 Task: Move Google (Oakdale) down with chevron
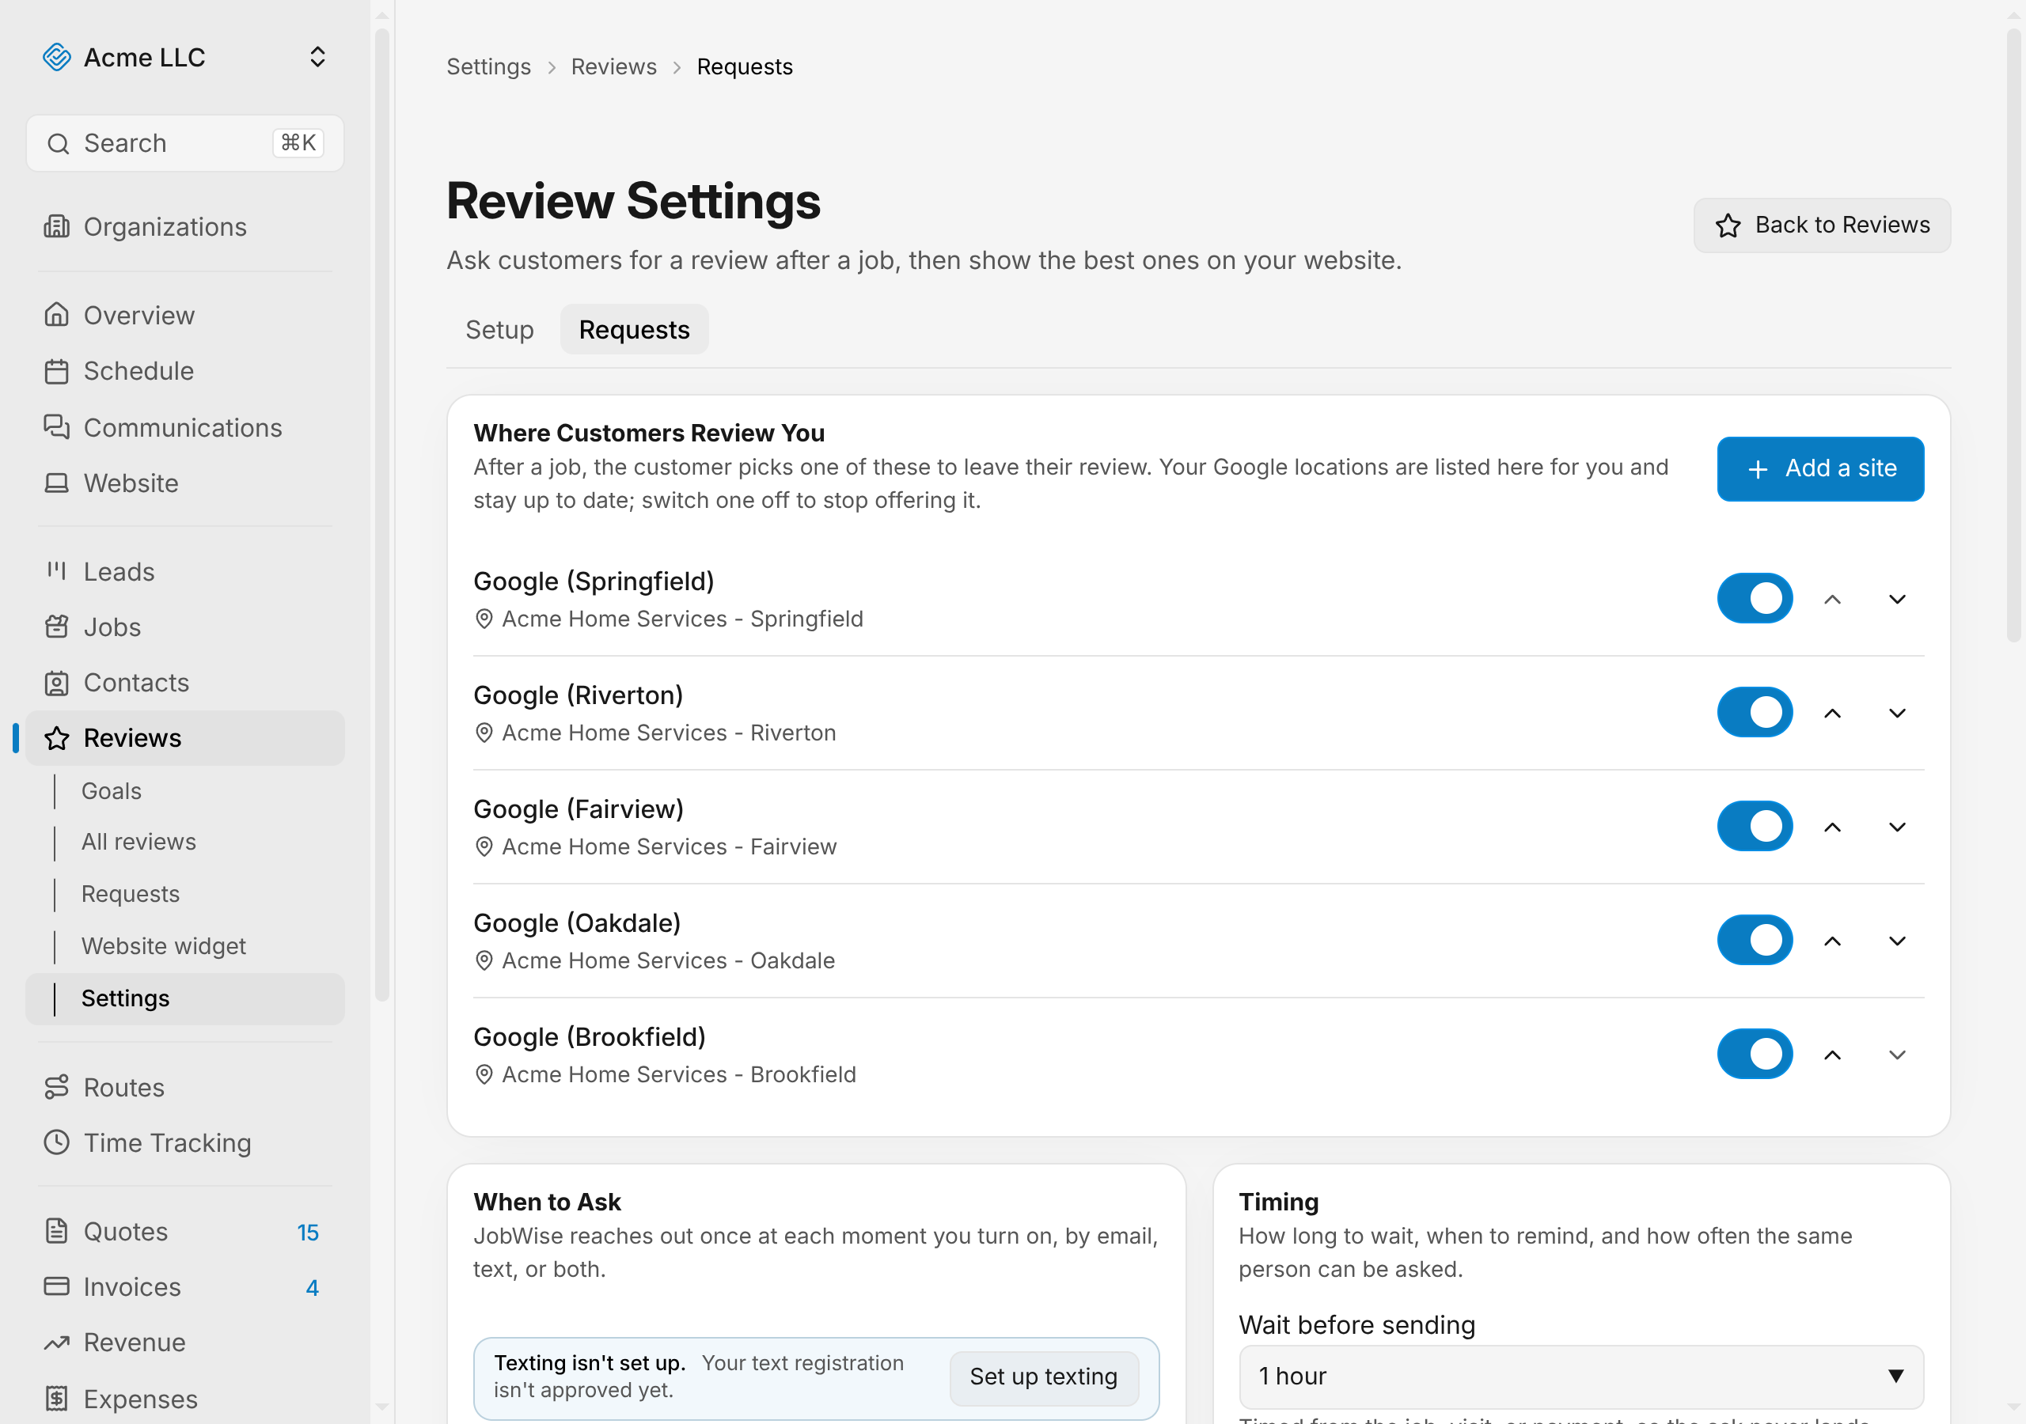click(x=1896, y=941)
